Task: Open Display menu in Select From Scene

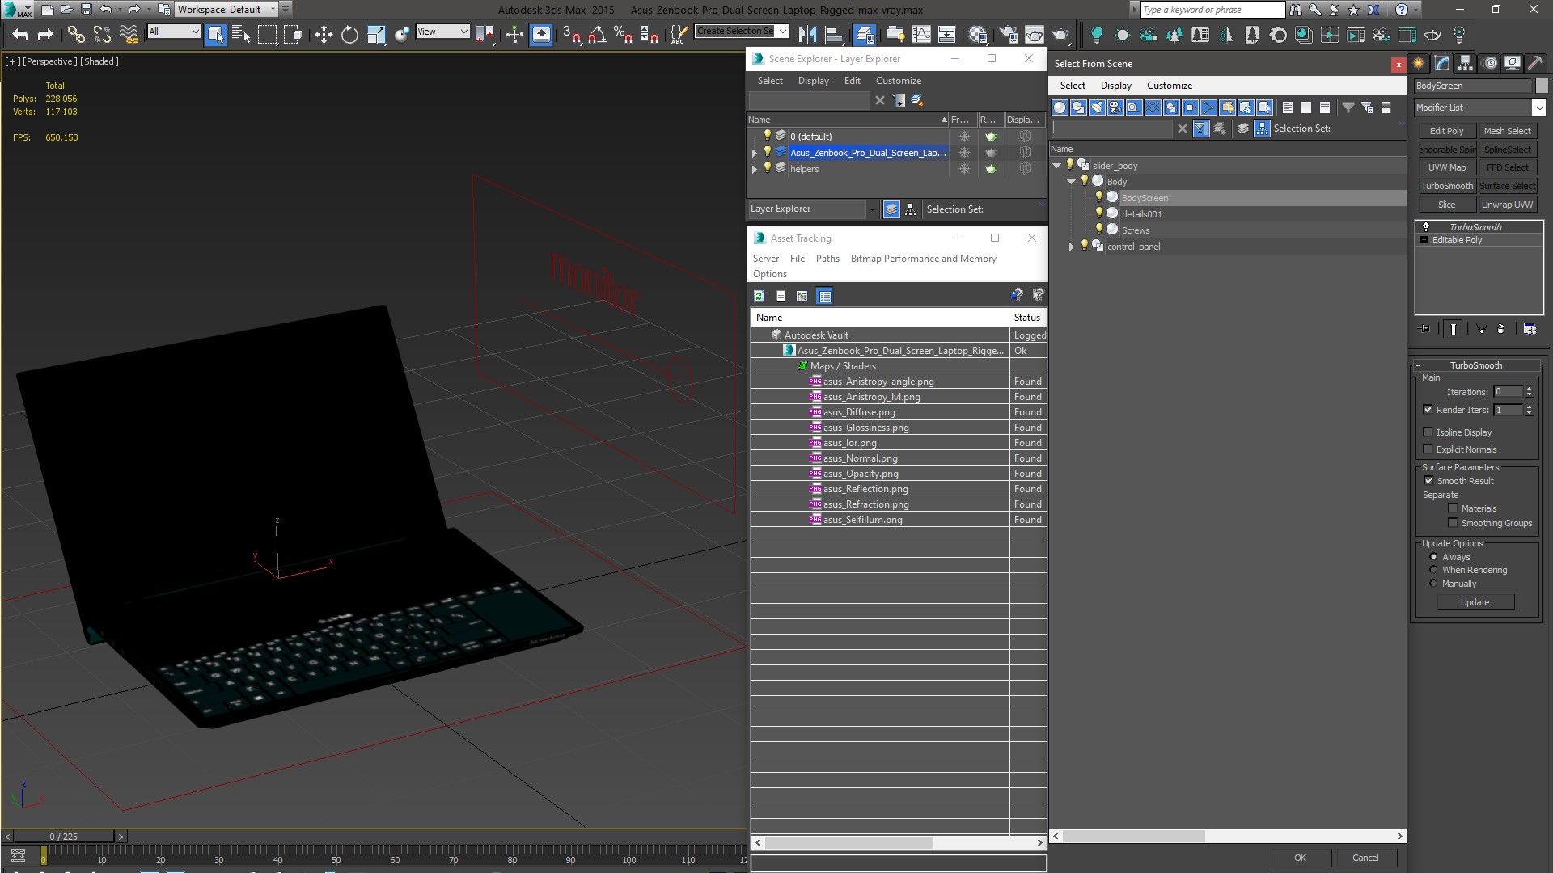Action: (1116, 86)
